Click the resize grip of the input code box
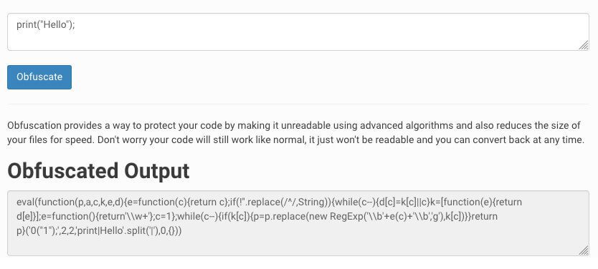This screenshot has height=269, width=598. point(584,45)
